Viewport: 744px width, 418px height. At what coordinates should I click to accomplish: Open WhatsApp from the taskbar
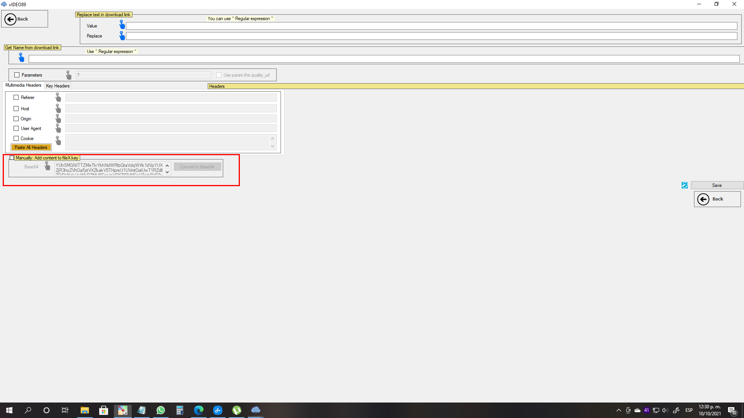pos(160,410)
